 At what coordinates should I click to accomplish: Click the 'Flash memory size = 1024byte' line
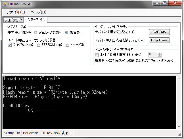tap(55, 92)
